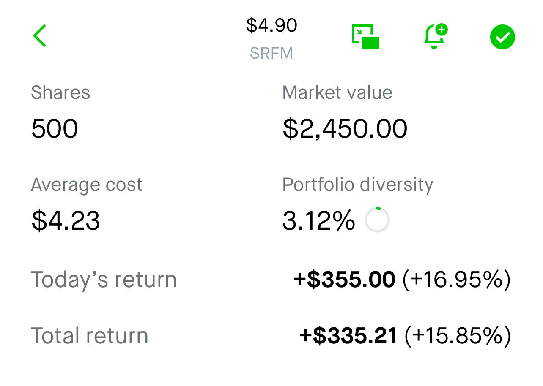
Task: Tap the $4.90 price header
Action: pyautogui.click(x=271, y=25)
